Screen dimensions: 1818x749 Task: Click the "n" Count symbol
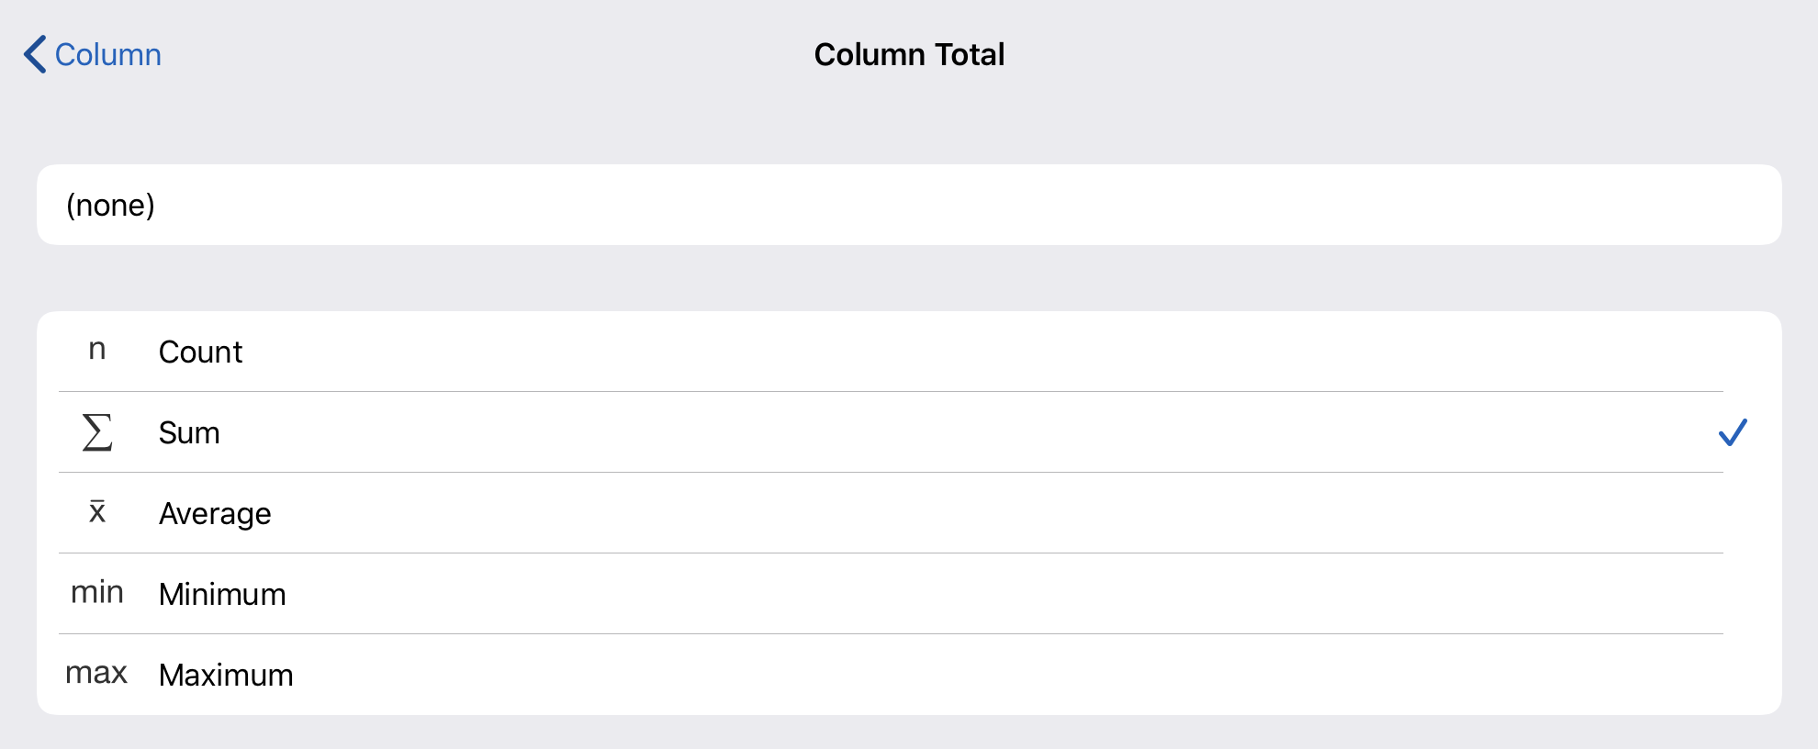97,350
